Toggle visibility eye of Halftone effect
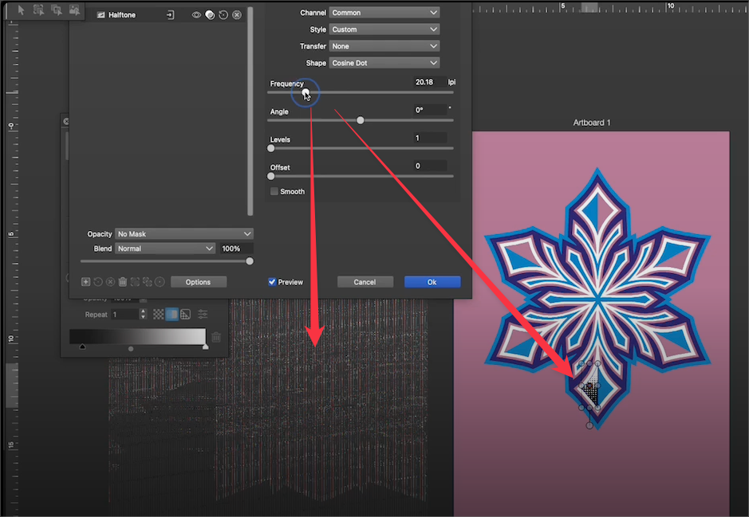The image size is (749, 517). coord(196,15)
